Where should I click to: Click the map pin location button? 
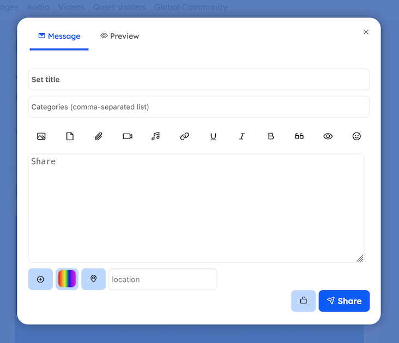coord(93,279)
